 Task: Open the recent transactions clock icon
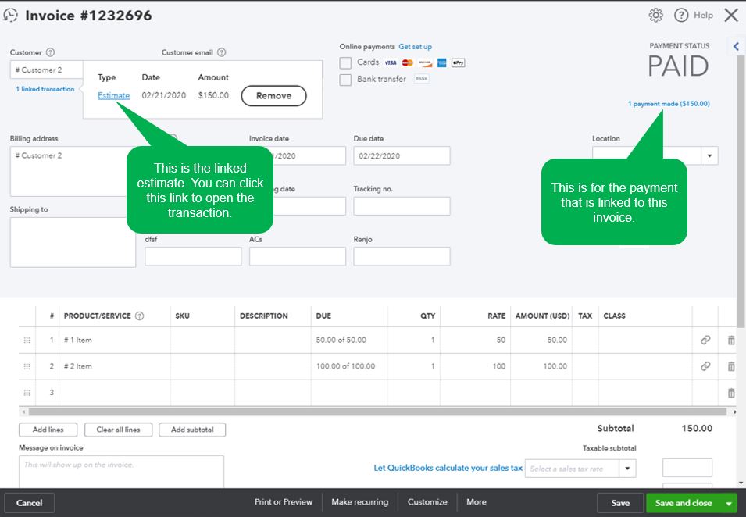click(x=10, y=15)
